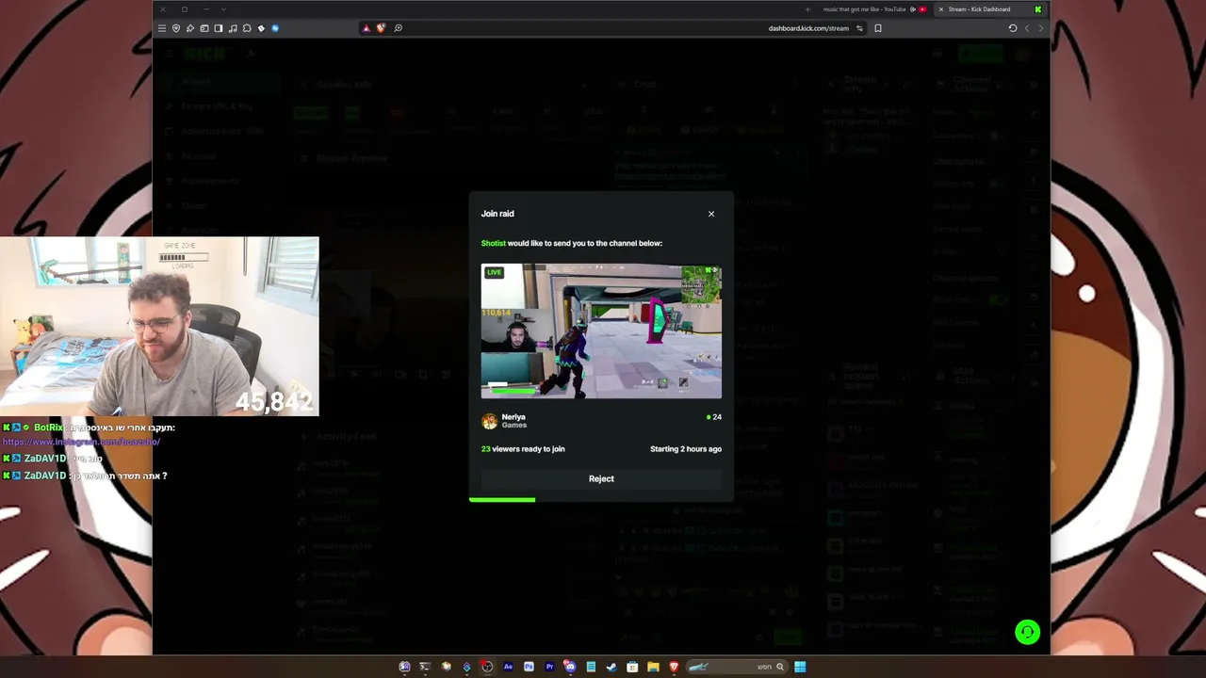Open the Windows Start menu
Viewport: 1206px width, 678px height.
click(x=800, y=667)
